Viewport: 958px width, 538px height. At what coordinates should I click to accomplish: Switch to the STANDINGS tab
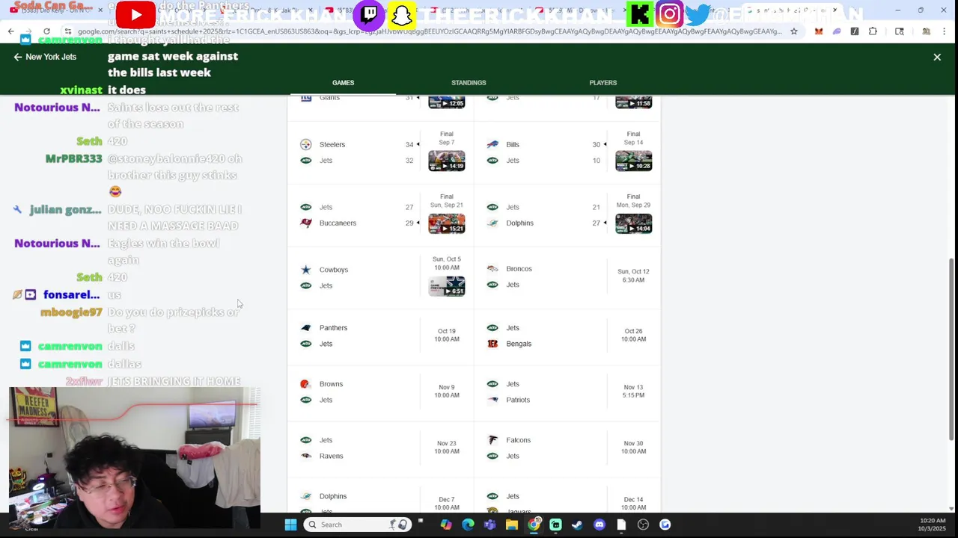point(469,83)
